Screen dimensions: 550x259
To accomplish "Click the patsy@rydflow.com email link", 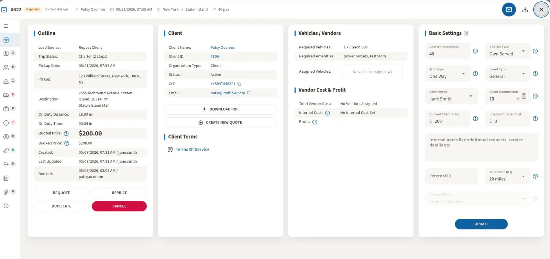I will click(x=228, y=93).
